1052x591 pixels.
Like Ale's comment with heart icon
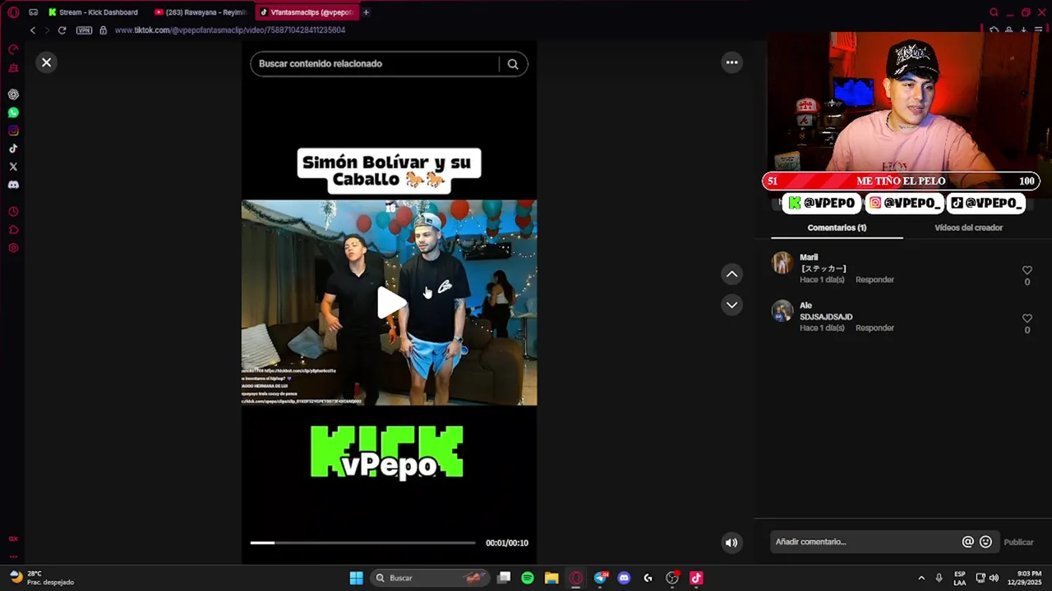pos(1027,318)
